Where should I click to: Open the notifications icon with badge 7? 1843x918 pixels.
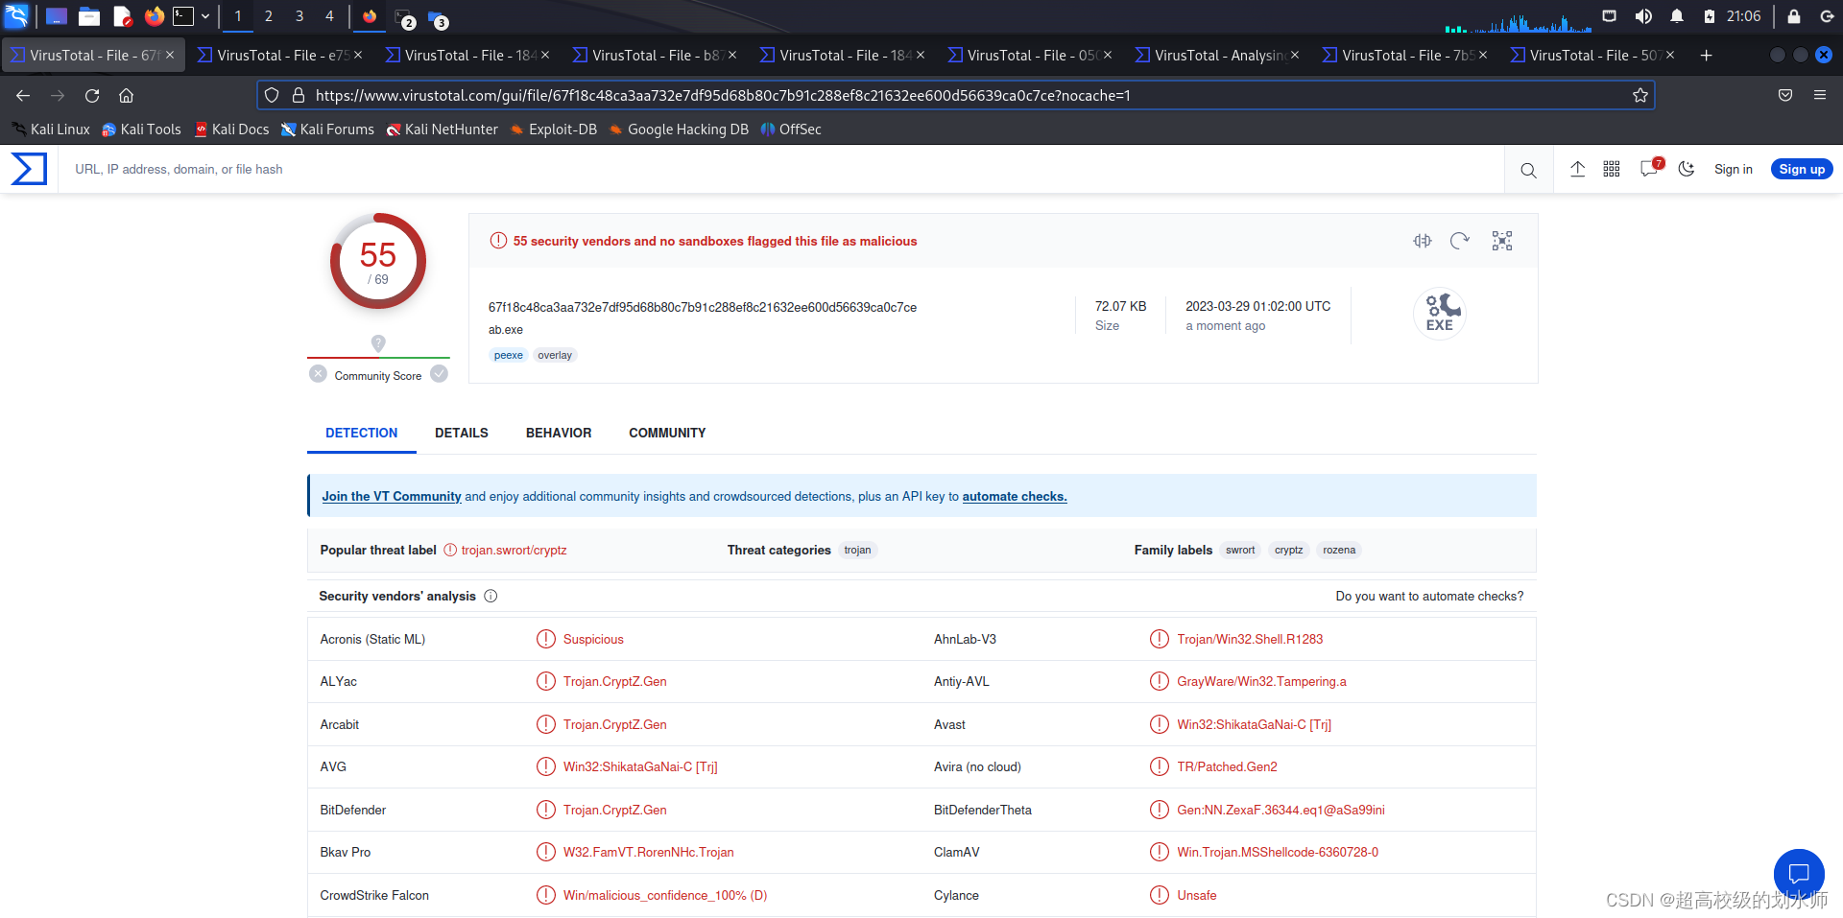pyautogui.click(x=1651, y=168)
